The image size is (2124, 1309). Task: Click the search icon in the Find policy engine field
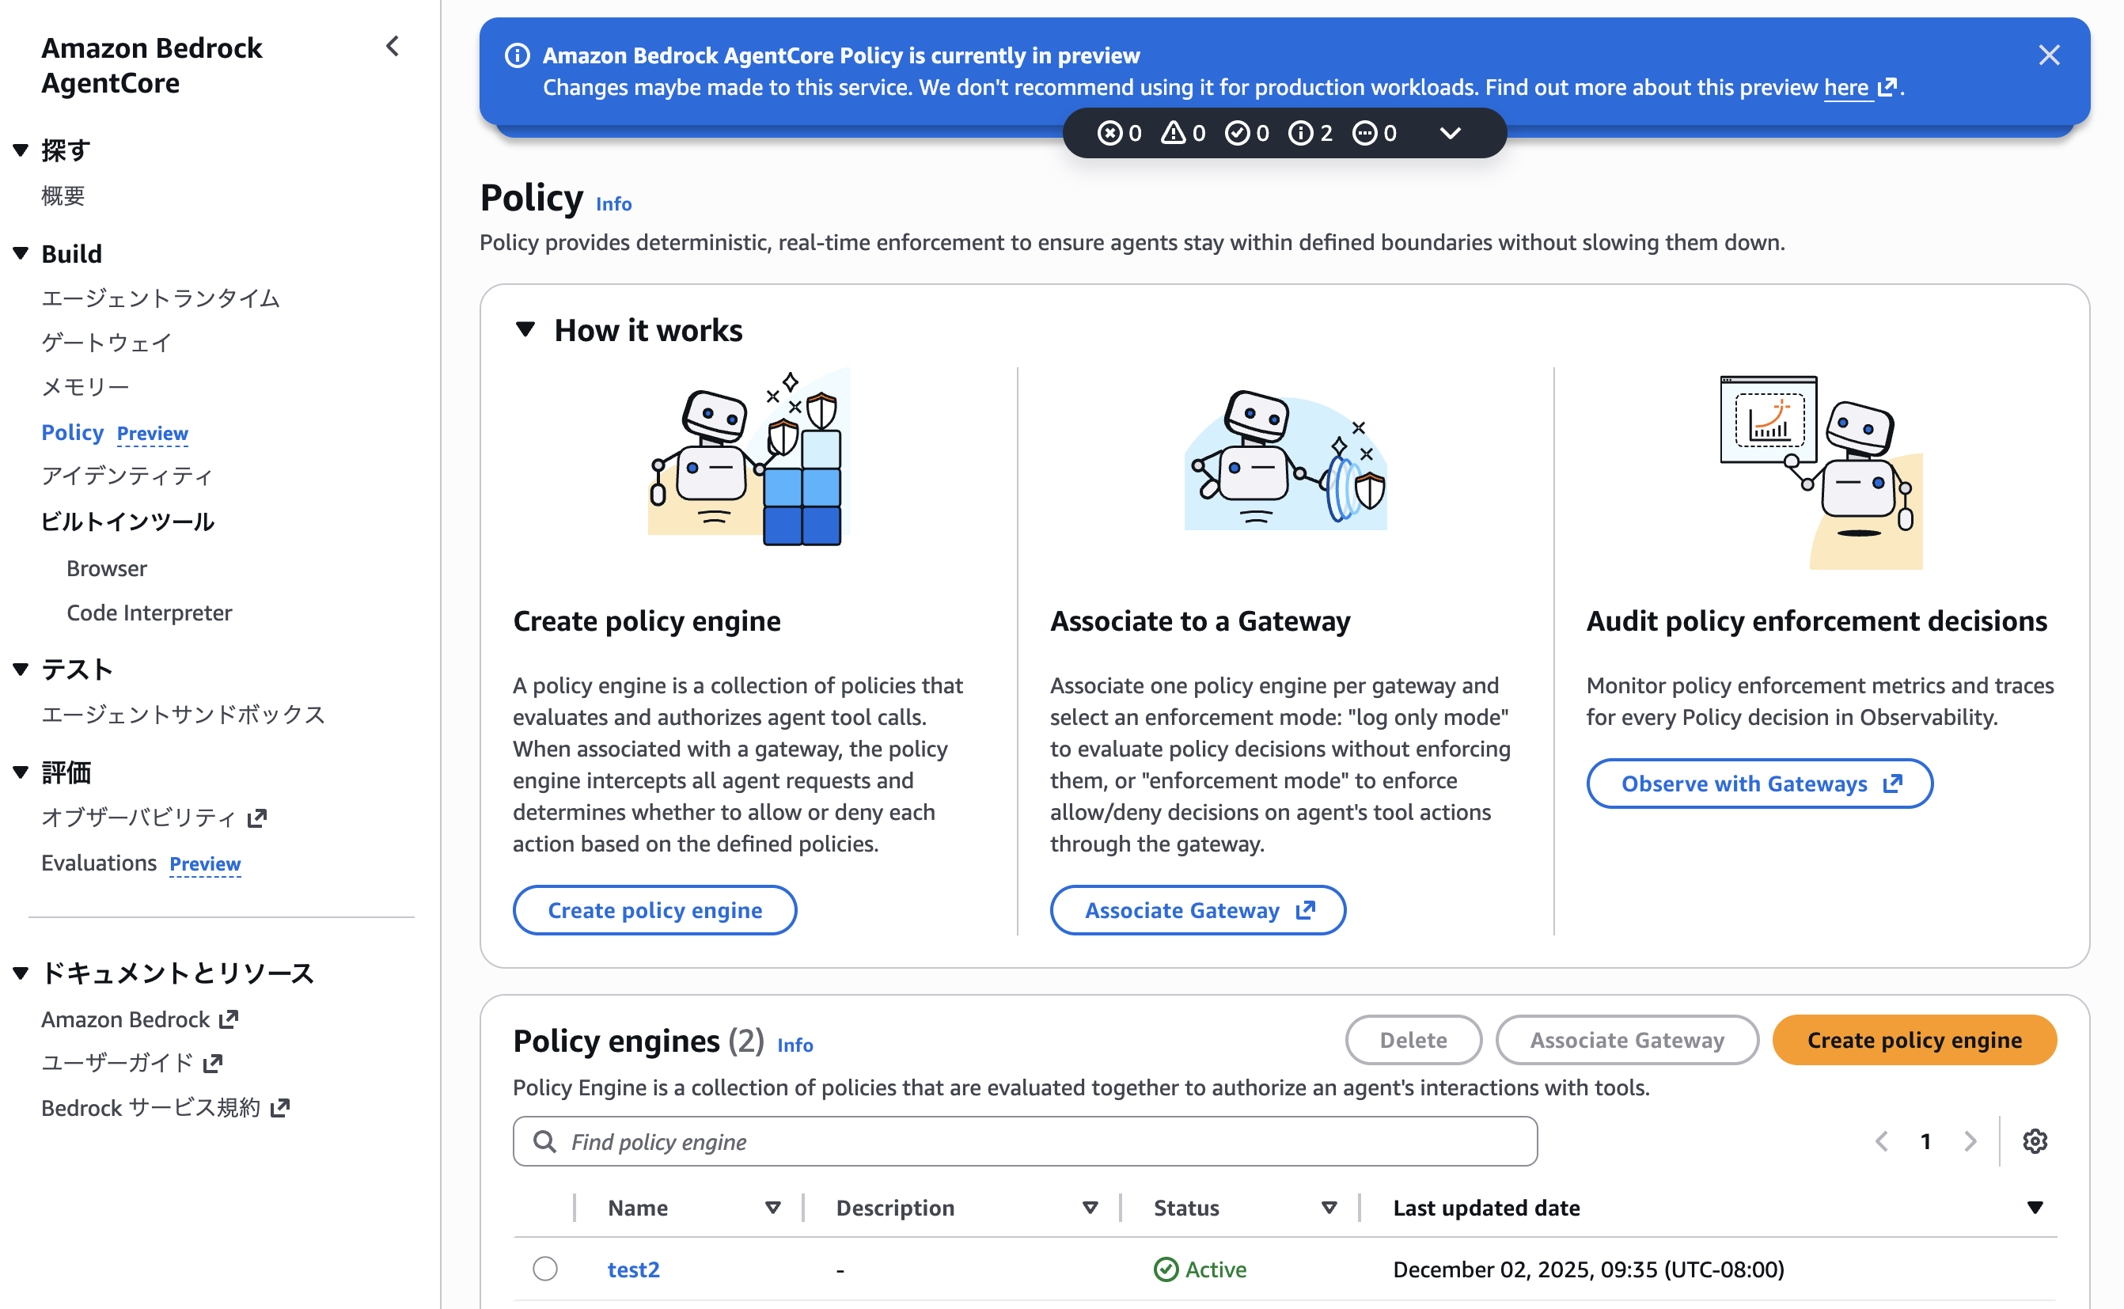pos(544,1141)
